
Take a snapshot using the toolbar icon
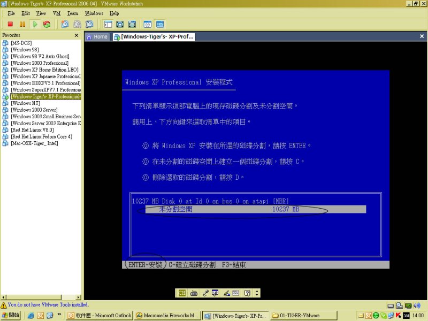point(65,24)
